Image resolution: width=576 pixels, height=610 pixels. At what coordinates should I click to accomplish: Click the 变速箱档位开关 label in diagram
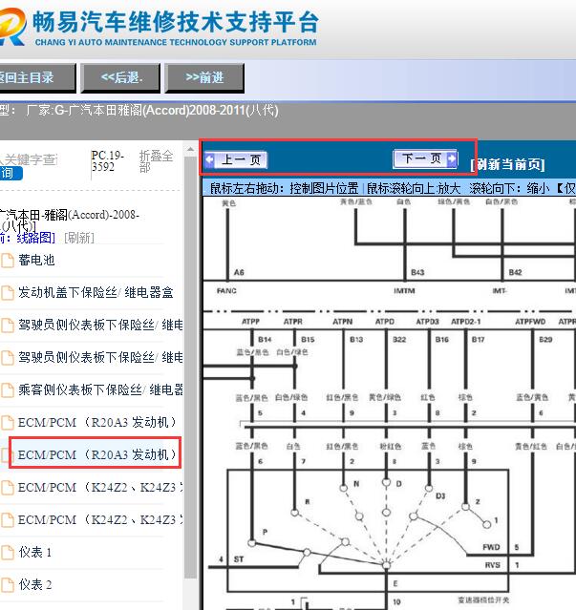483,600
